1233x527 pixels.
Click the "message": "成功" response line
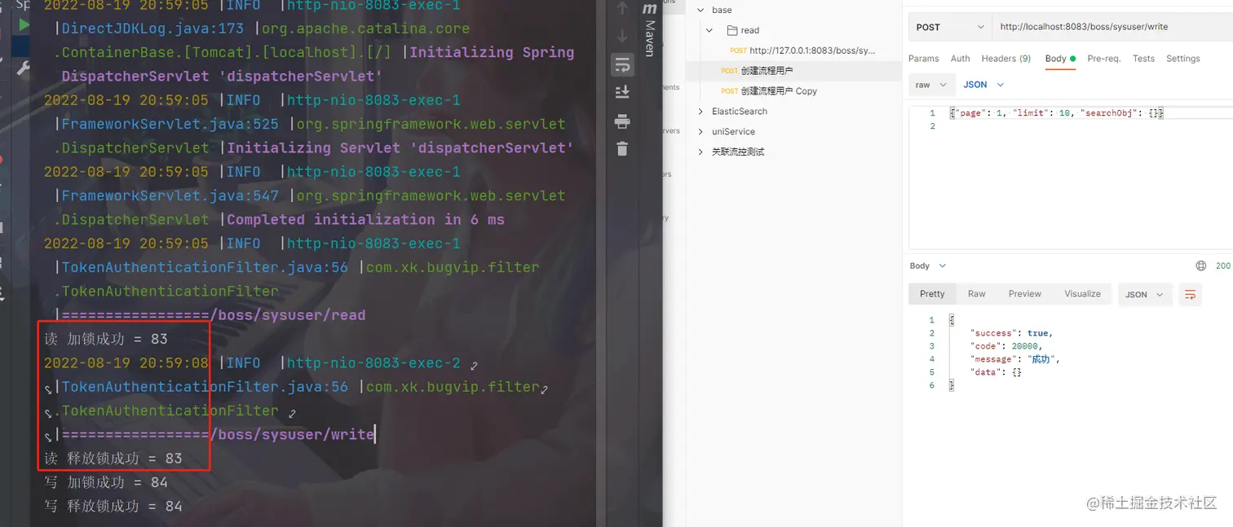1014,359
